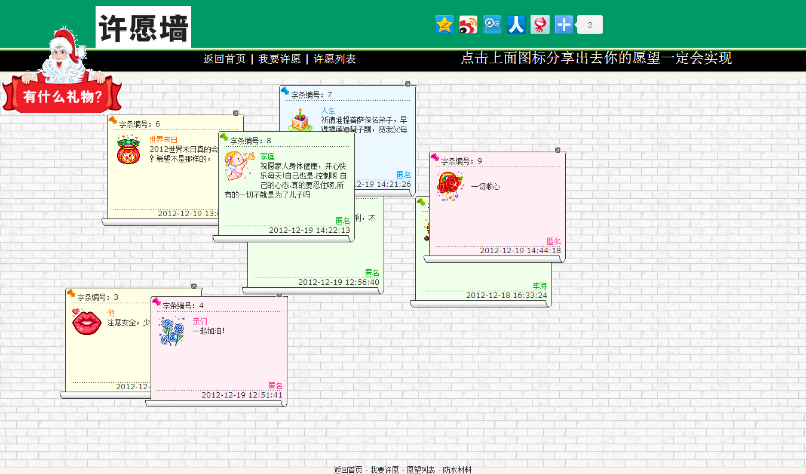Click the Santa 有什么礼物 banner
The height and width of the screenshot is (474, 806).
62,94
